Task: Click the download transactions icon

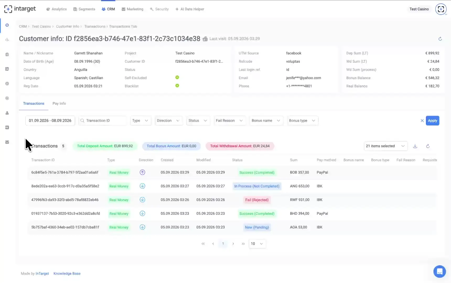Action: coord(415,146)
